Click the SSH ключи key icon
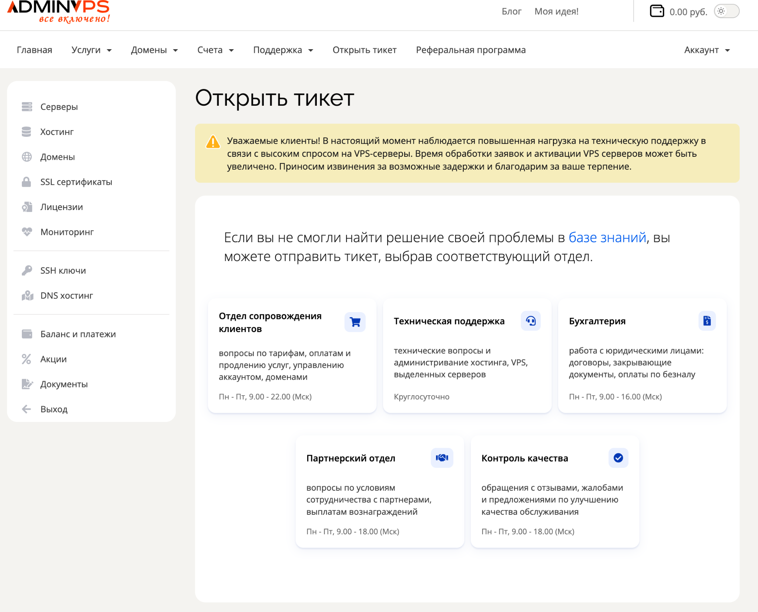 point(27,271)
